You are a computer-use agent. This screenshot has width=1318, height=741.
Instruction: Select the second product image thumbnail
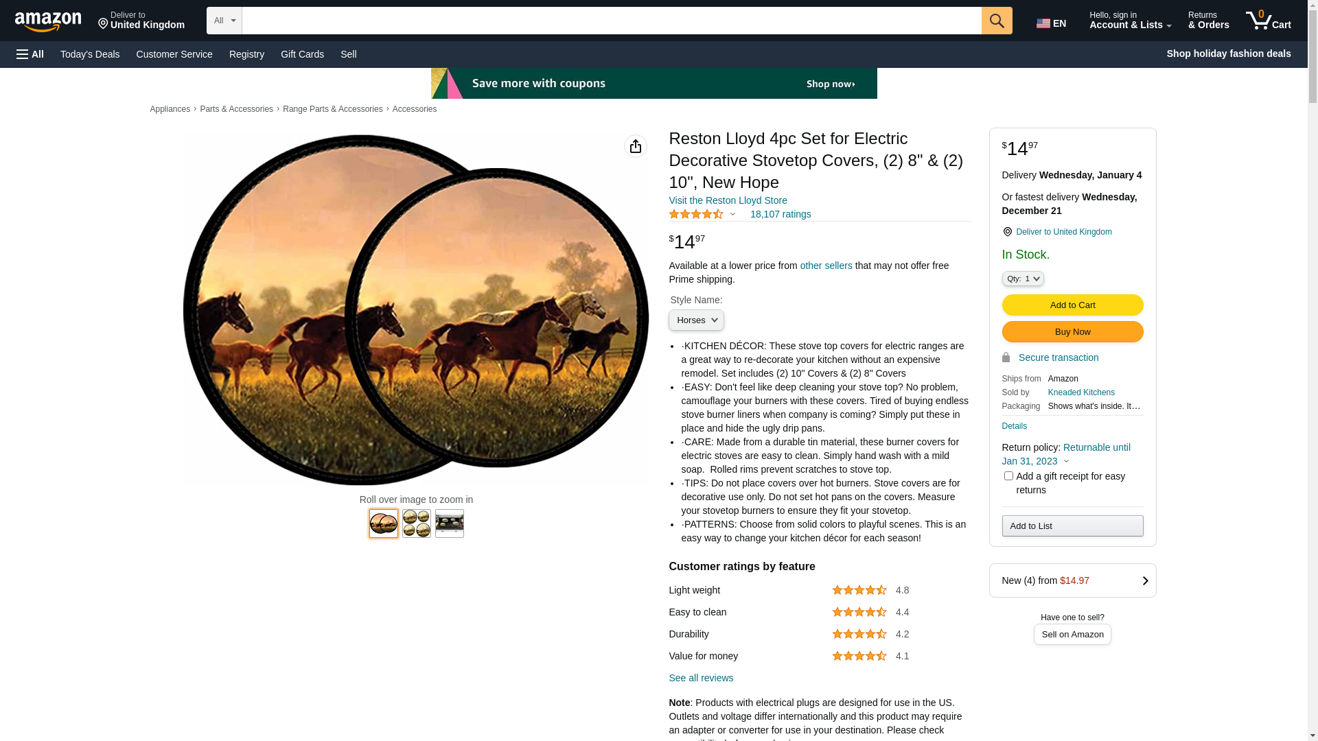point(417,524)
